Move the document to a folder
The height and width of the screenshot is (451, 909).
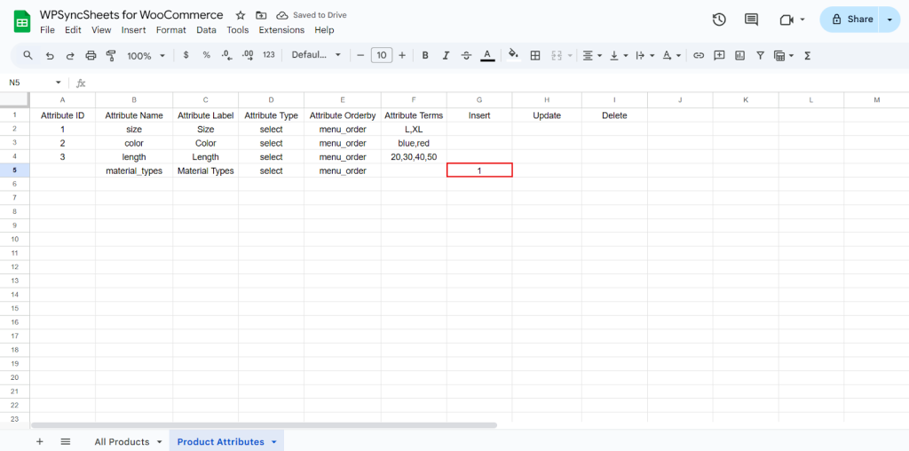262,15
